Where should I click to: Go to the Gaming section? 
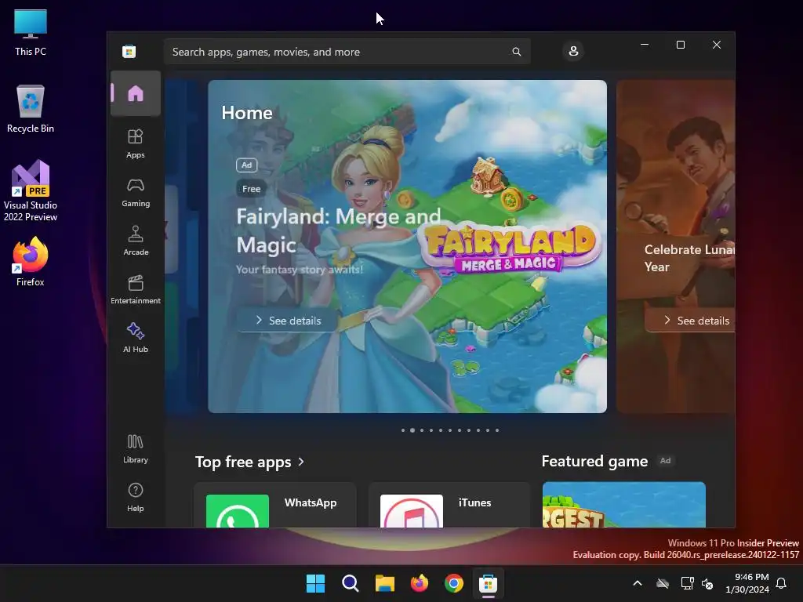click(136, 193)
